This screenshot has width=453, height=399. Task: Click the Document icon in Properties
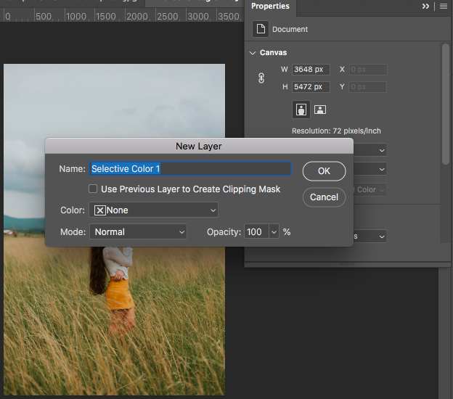[x=261, y=29]
